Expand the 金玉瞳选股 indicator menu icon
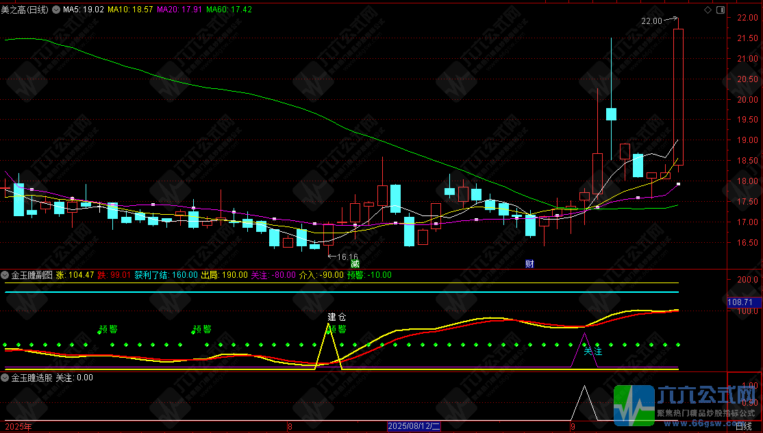Screen dimensions: 763x433 click(x=5, y=378)
